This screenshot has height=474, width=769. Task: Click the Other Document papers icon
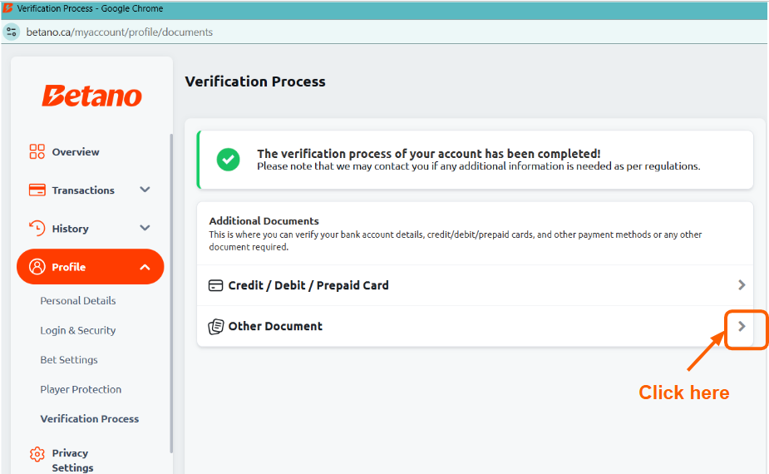[x=216, y=326]
